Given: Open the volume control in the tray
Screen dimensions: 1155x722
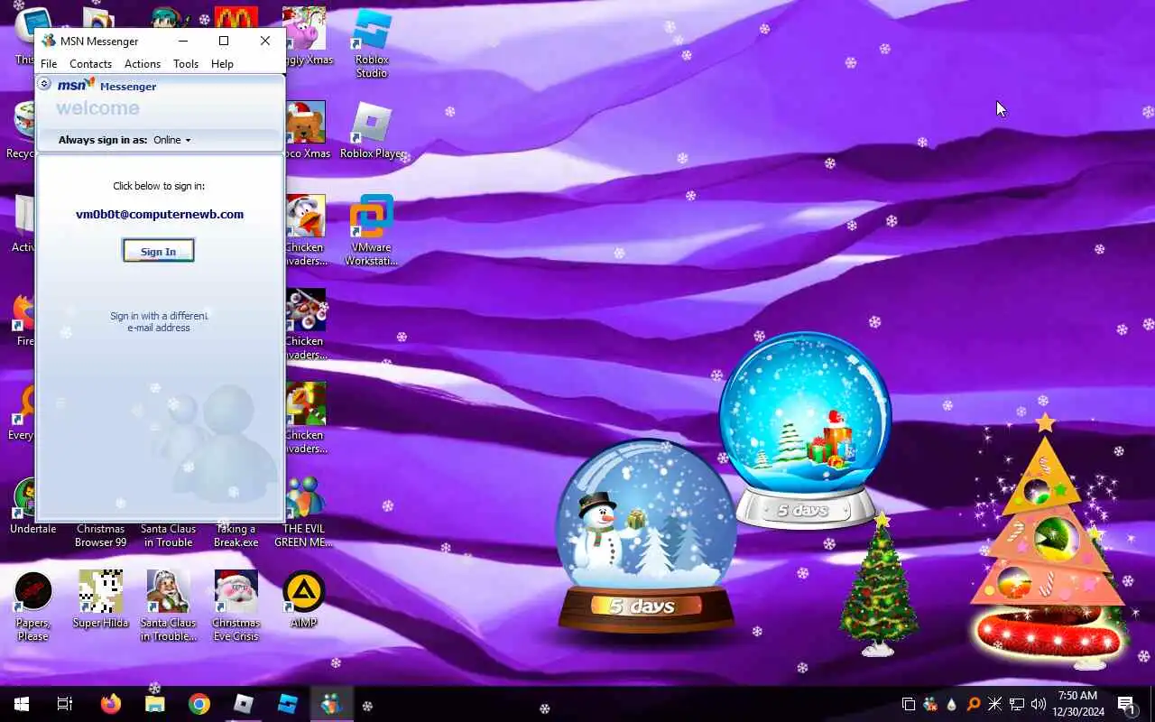Looking at the screenshot, I should coord(1039,704).
